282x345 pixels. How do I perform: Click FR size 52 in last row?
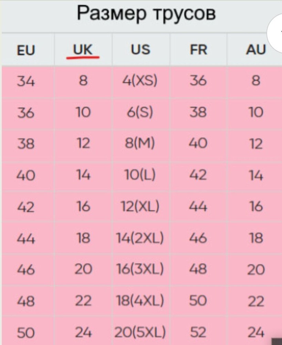(x=198, y=333)
